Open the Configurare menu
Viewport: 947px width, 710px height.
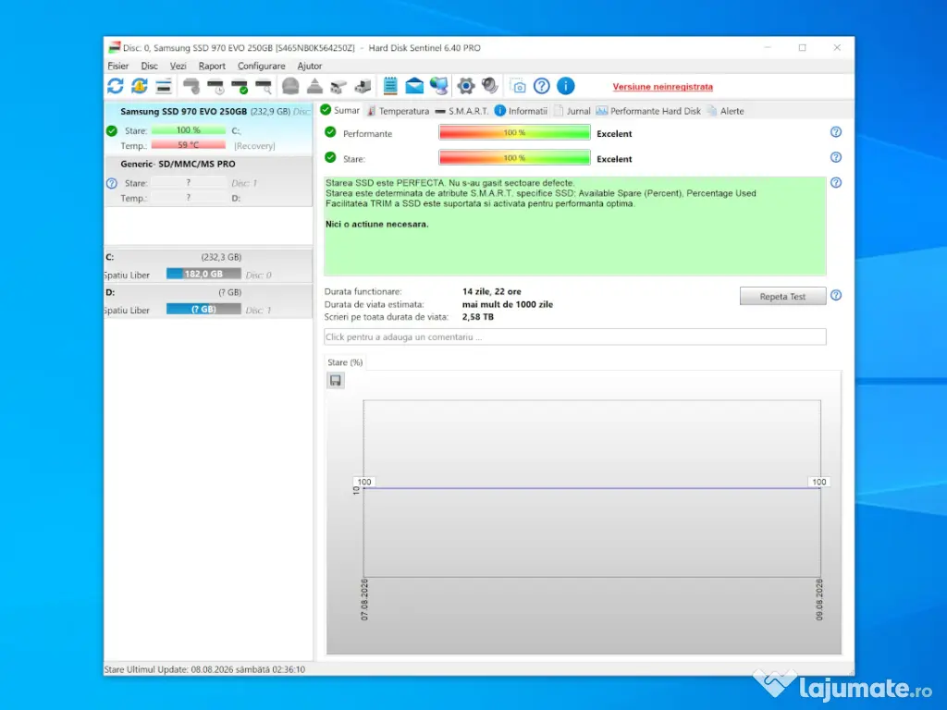tap(262, 66)
